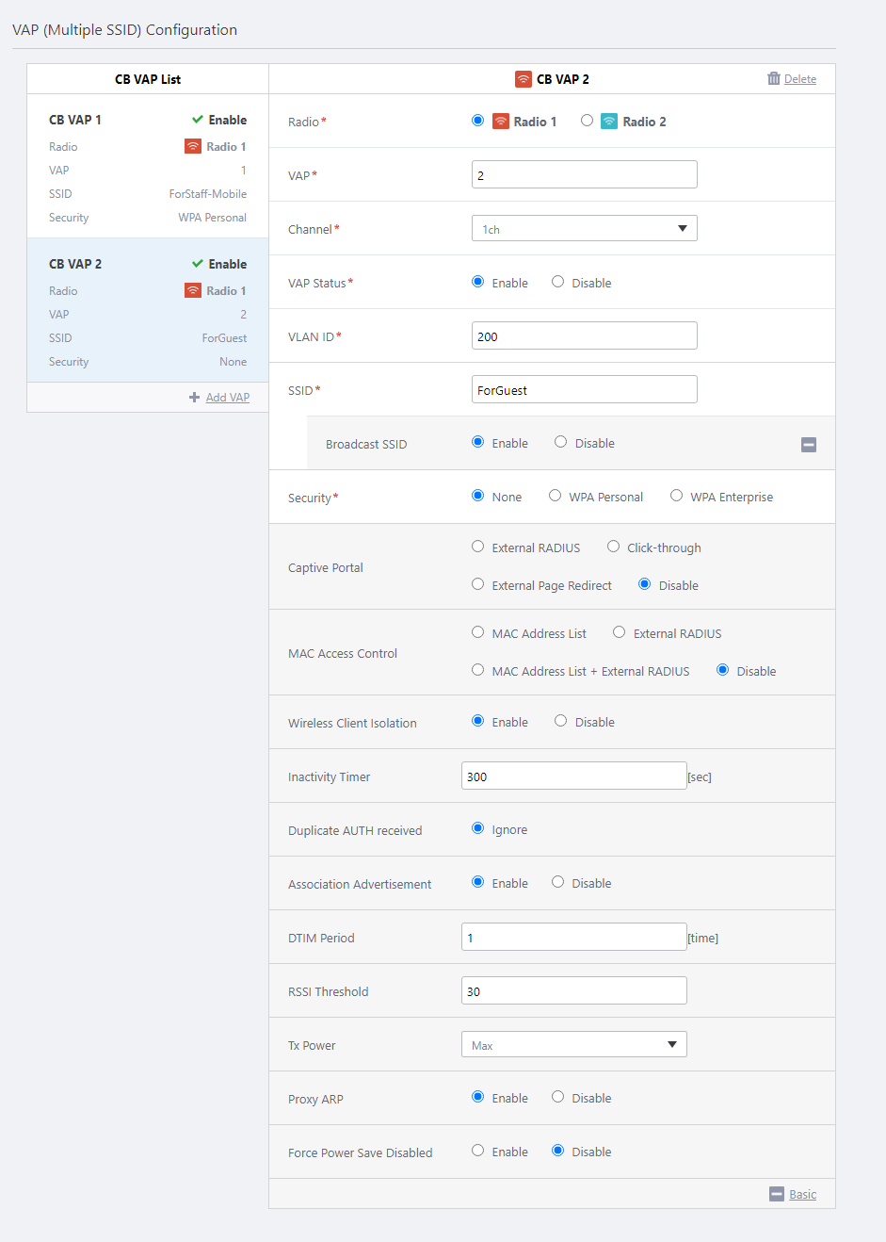The width and height of the screenshot is (886, 1242).
Task: Click the Add VAP link
Action: tap(228, 398)
